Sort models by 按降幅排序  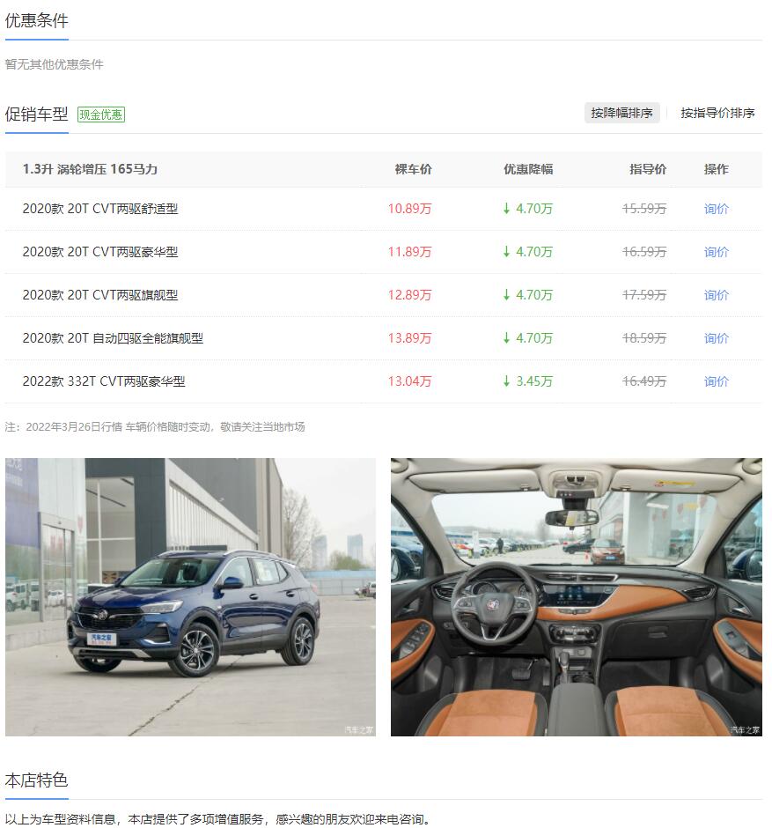[621, 113]
